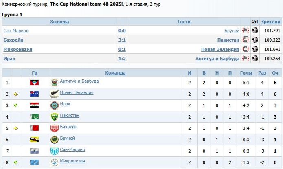Open the 3:1 score link
The width and height of the screenshot is (283, 169).
pos(122,40)
